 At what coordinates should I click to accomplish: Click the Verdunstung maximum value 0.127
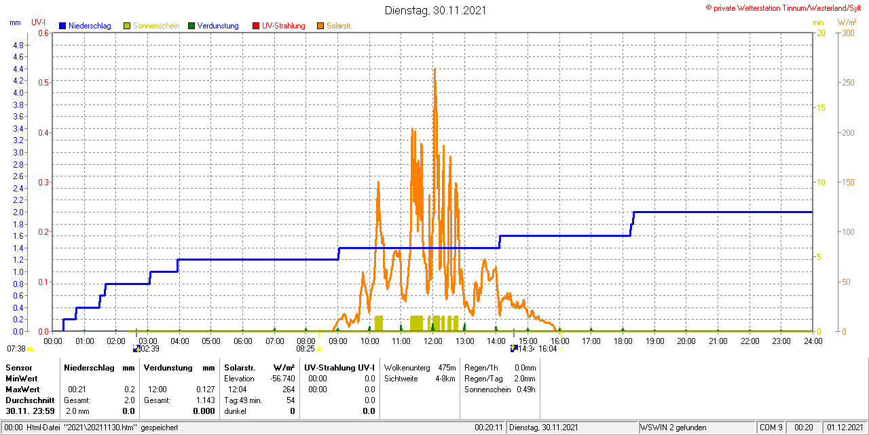[x=205, y=390]
